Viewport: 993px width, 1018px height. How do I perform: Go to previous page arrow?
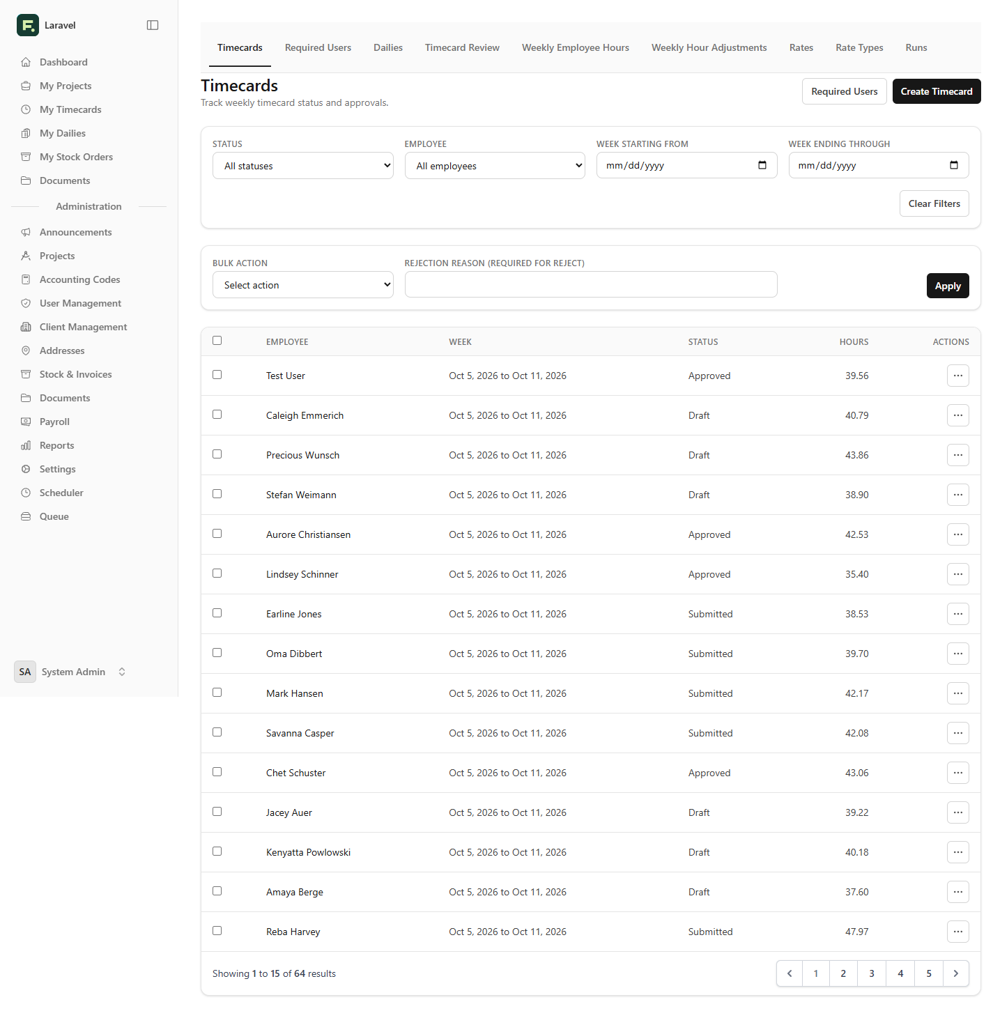790,973
